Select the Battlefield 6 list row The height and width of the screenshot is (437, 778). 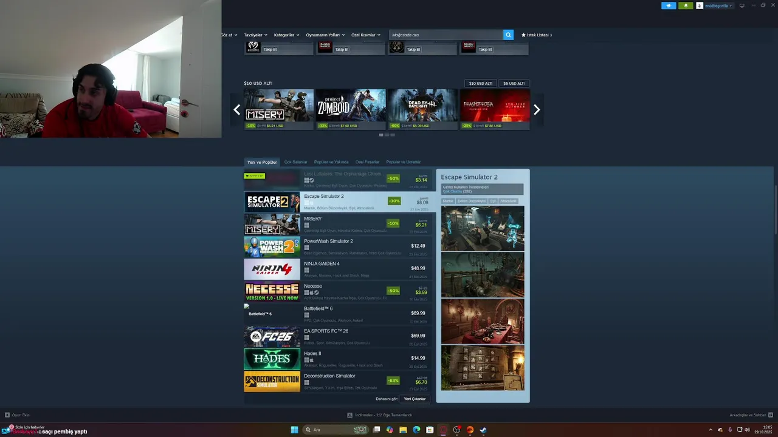(339, 314)
